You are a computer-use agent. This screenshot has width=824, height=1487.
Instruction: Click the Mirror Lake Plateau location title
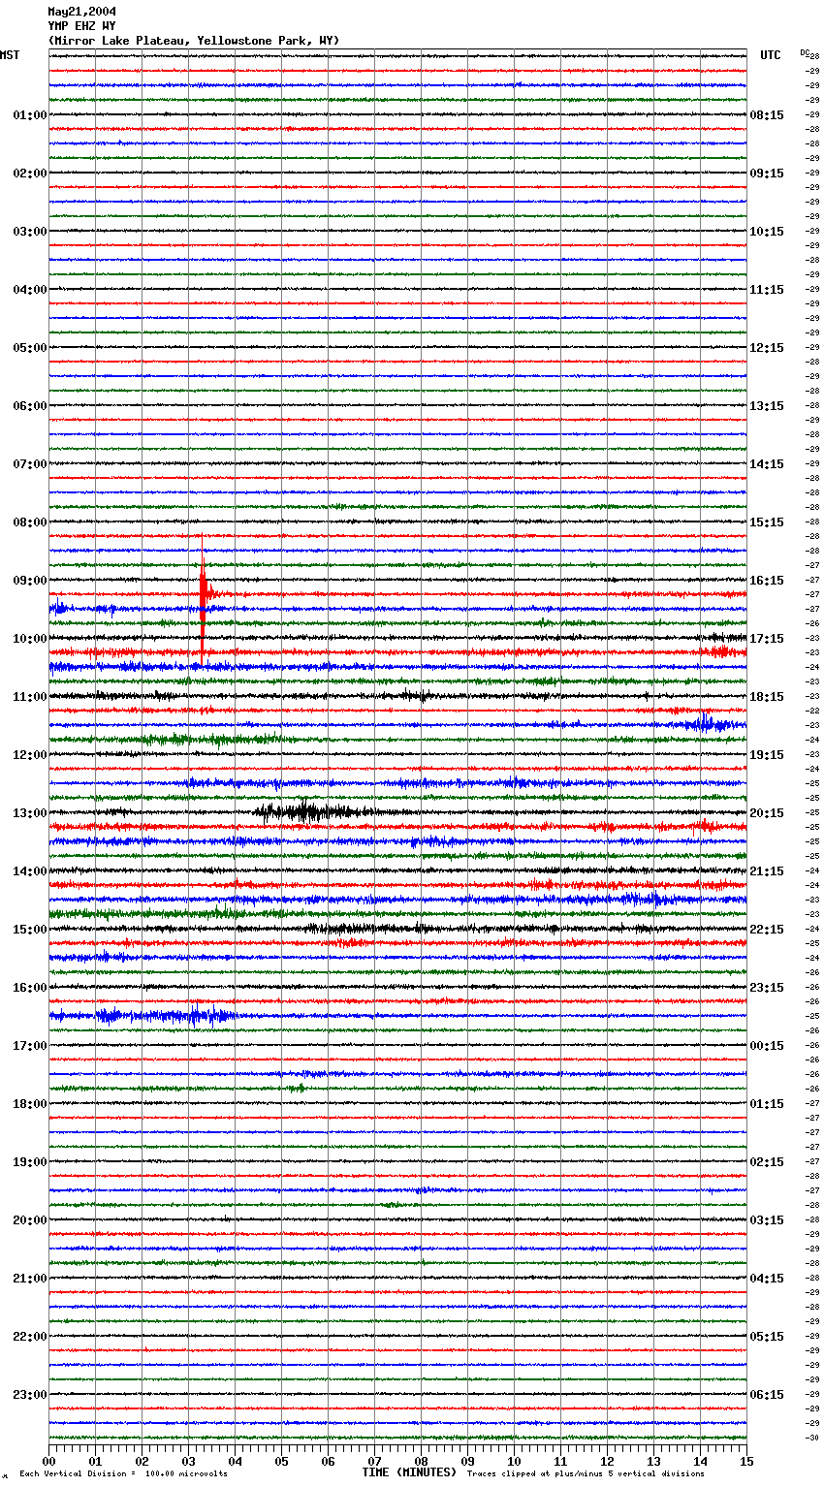(194, 41)
